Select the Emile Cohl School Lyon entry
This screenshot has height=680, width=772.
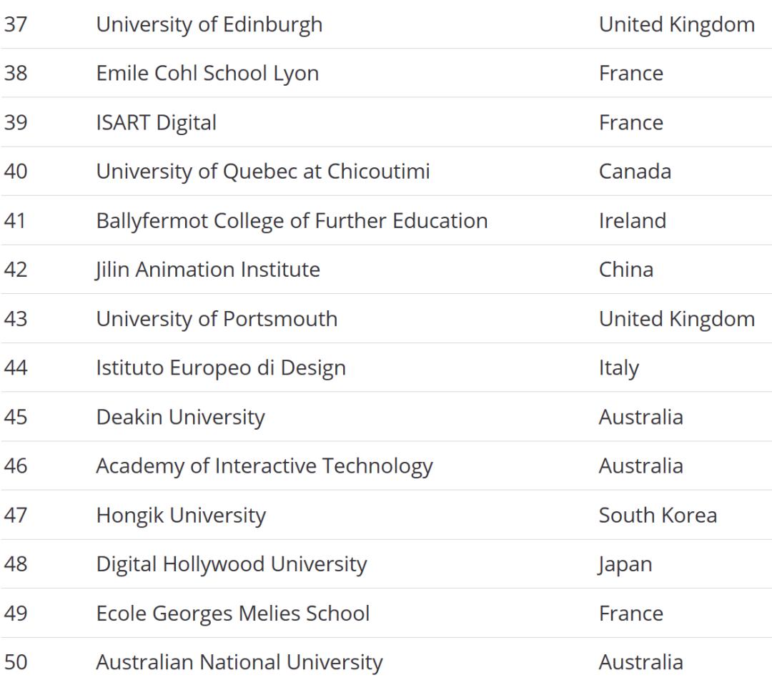pyautogui.click(x=207, y=73)
